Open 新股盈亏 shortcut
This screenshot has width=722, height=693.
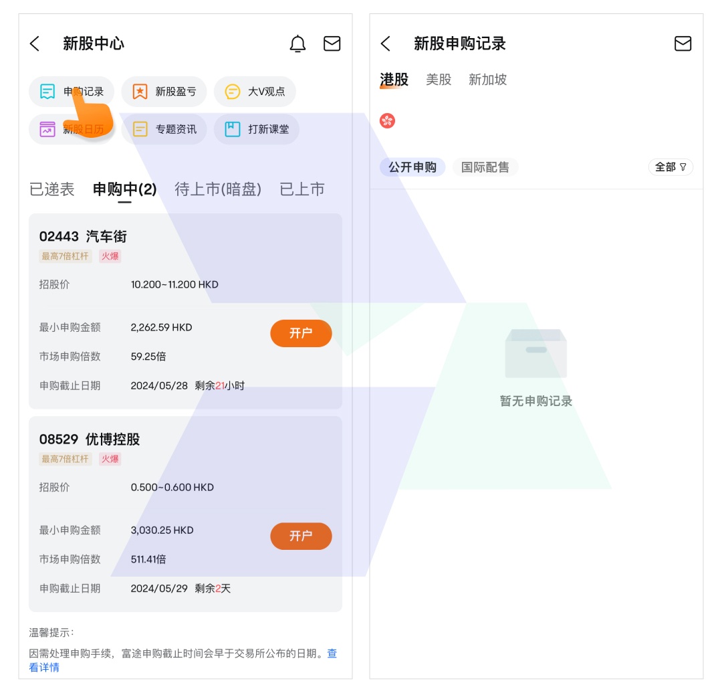coord(164,91)
